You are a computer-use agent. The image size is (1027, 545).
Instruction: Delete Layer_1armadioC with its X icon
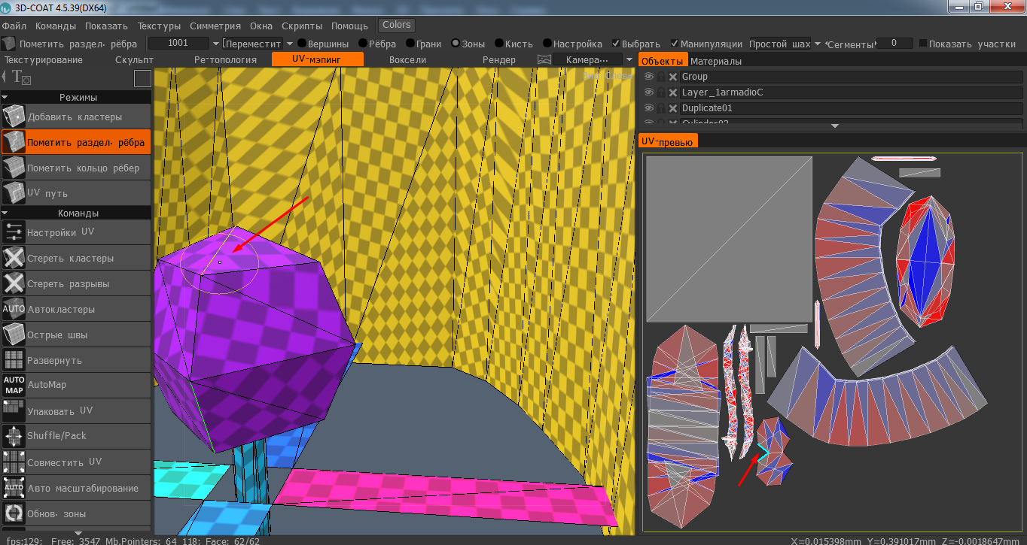click(673, 92)
